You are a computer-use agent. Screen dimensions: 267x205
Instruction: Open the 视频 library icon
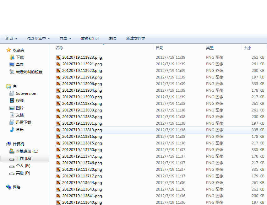[x=12, y=100]
